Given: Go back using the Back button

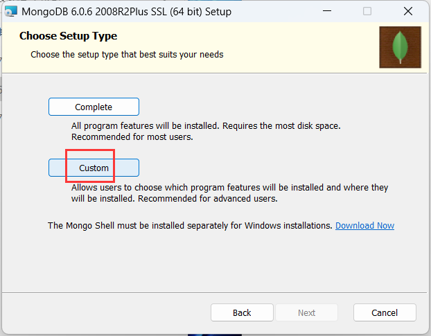Looking at the screenshot, I should [x=242, y=312].
